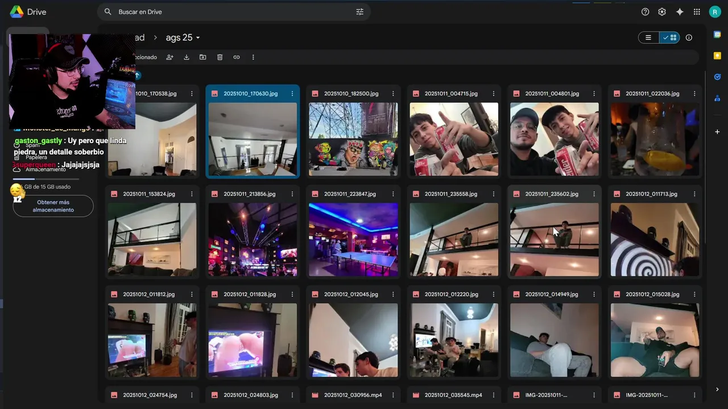728x409 pixels.
Task: Open options for 20251010_170630.jpg
Action: 292,94
